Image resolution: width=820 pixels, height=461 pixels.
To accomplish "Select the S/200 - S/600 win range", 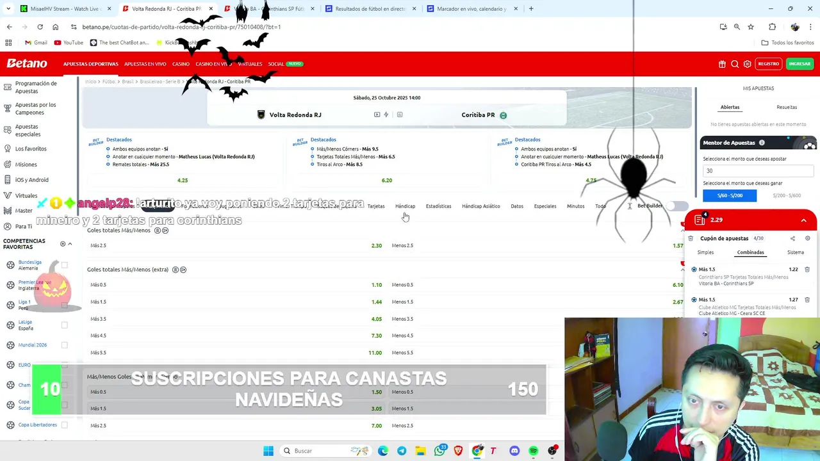I will click(x=786, y=195).
